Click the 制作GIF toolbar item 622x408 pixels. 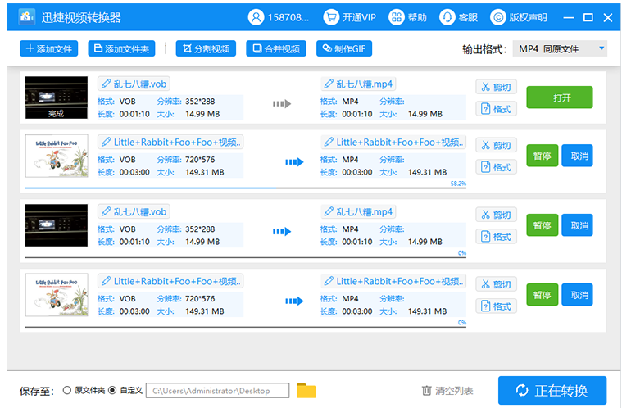tap(344, 49)
